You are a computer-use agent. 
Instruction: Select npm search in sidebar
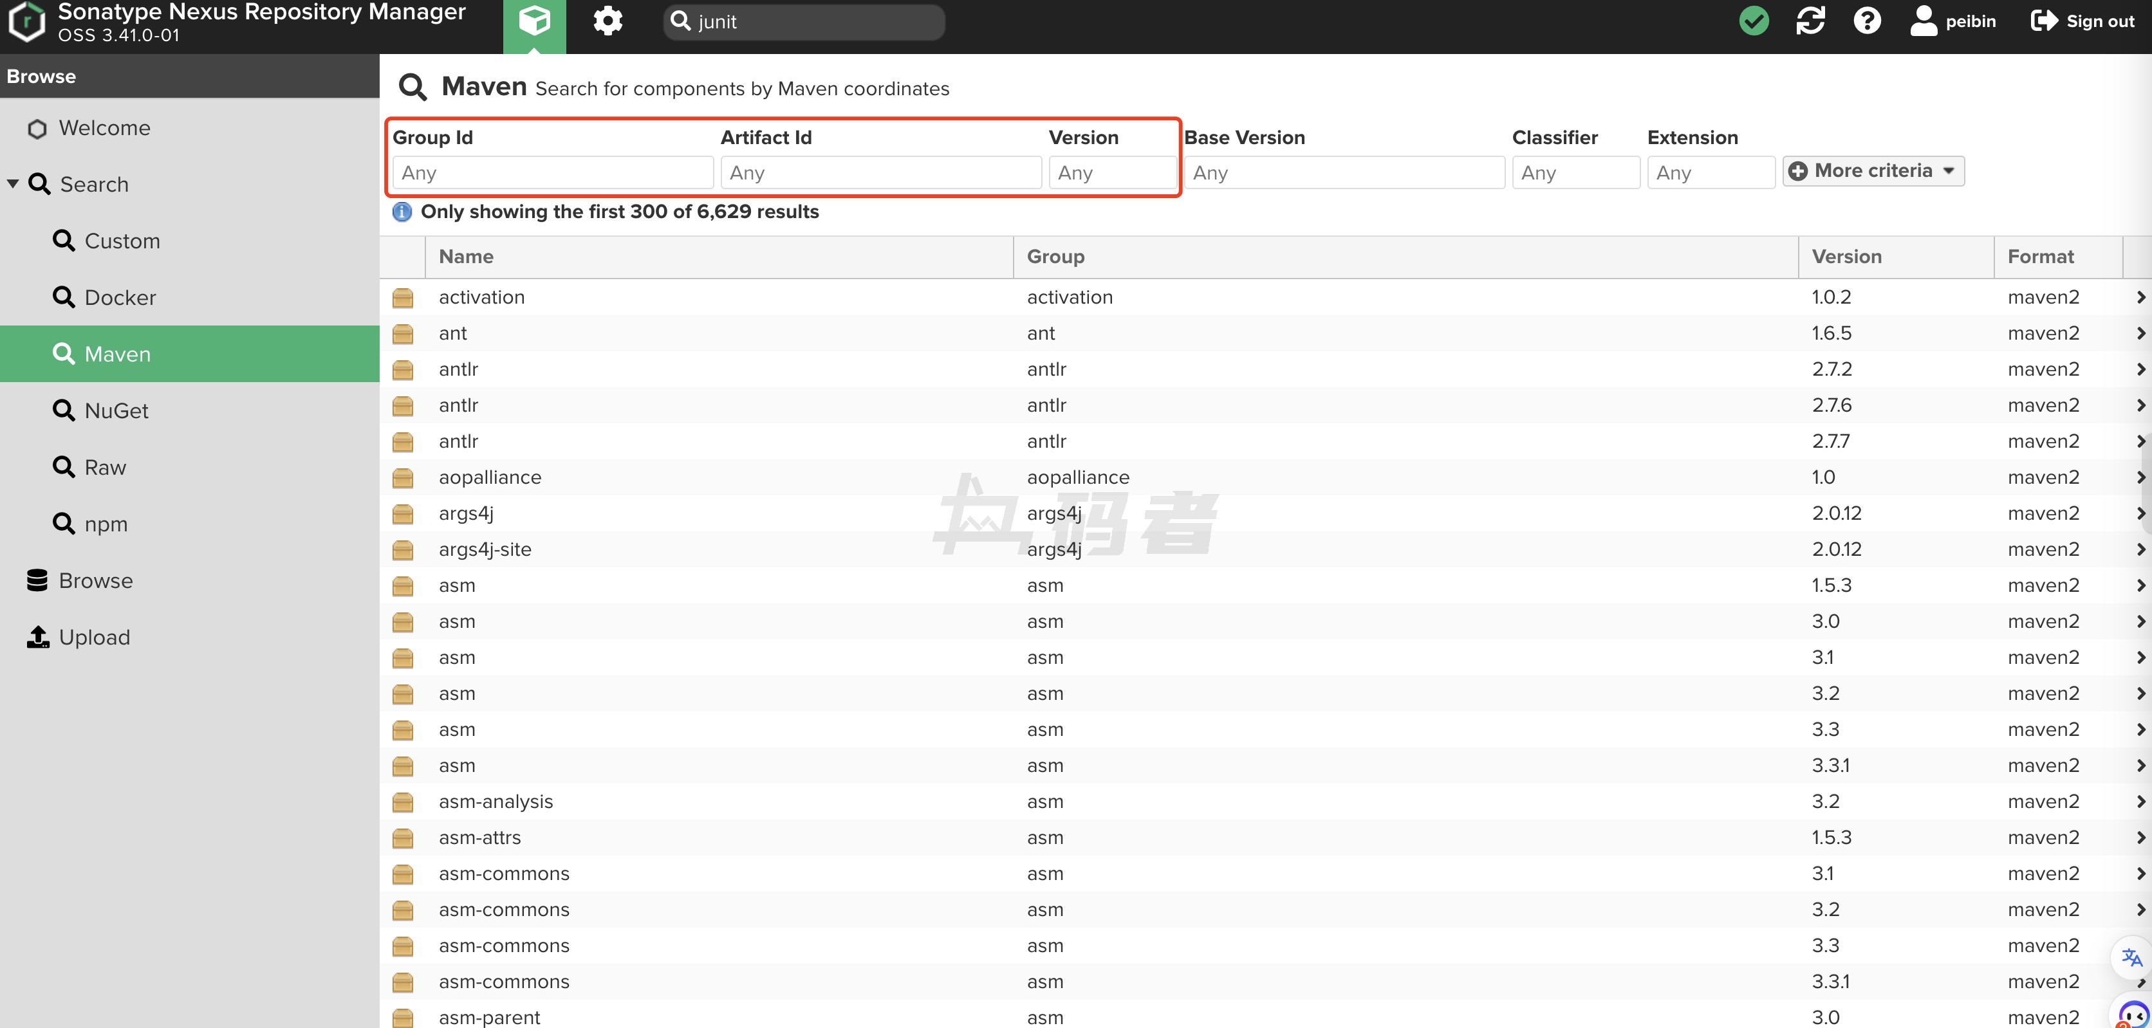click(x=106, y=524)
